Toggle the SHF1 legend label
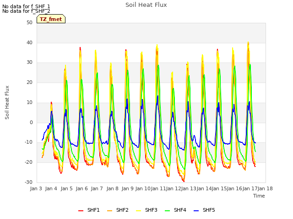The height and width of the screenshot is (219, 293). click(93, 210)
